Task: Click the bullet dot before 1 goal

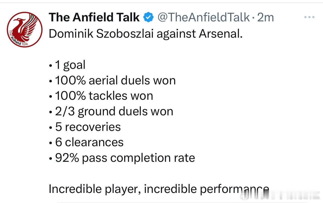Action: coord(51,66)
